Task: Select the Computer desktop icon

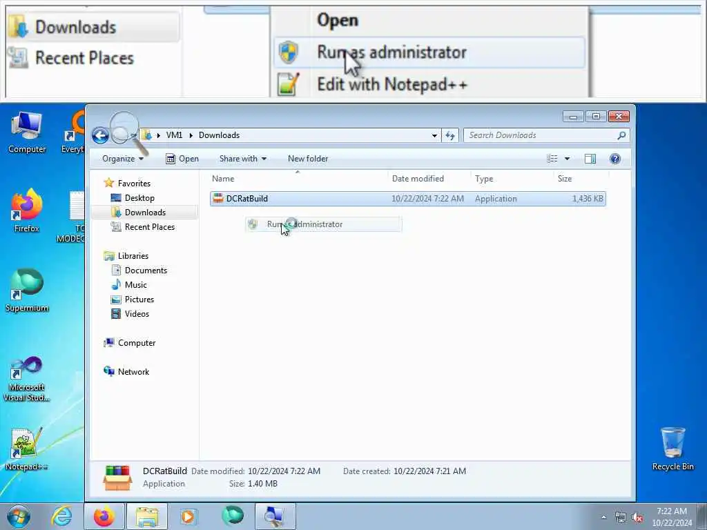Action: pos(27,132)
